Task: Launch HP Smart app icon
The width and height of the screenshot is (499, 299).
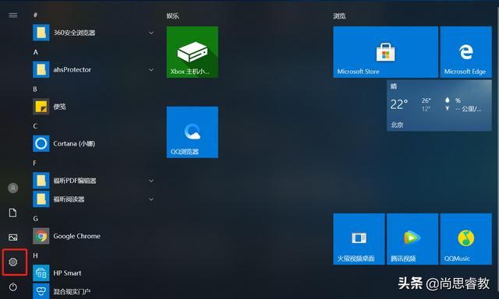Action: click(41, 273)
